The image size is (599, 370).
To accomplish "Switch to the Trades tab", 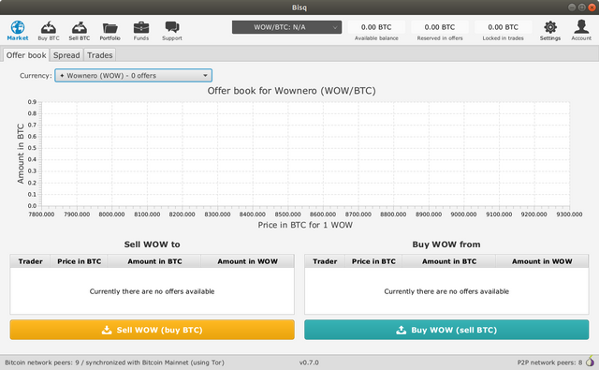I will [100, 55].
